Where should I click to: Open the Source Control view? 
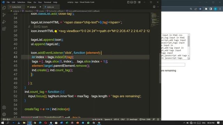[4, 15]
